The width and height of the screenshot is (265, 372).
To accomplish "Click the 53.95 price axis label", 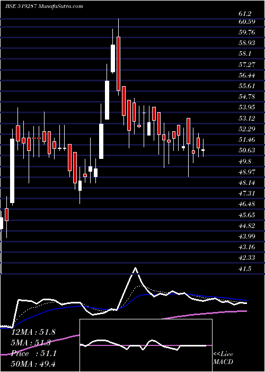I will coord(247,107).
